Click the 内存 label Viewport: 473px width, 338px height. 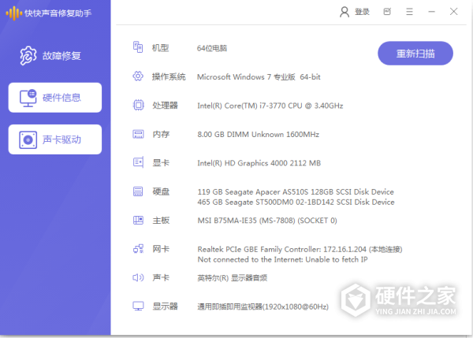(x=161, y=134)
